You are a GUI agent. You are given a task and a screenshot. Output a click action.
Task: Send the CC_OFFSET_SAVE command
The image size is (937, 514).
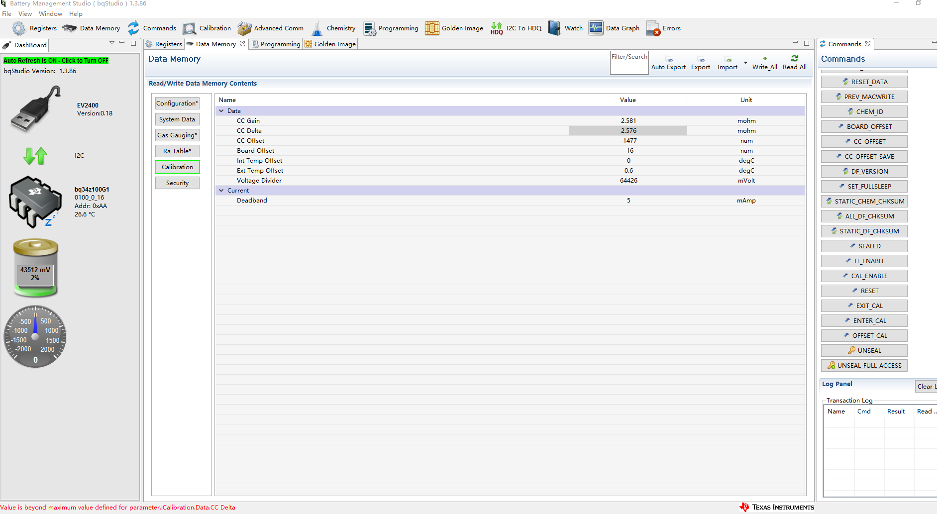864,157
